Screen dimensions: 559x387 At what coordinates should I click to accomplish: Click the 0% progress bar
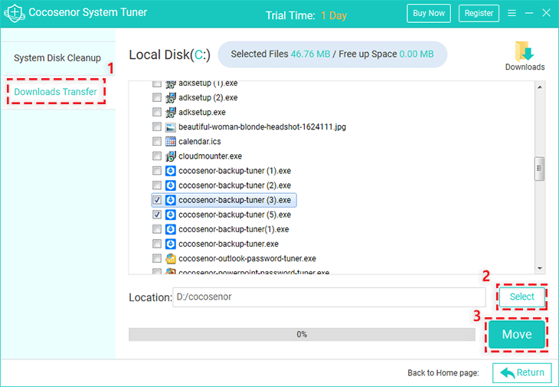click(302, 334)
